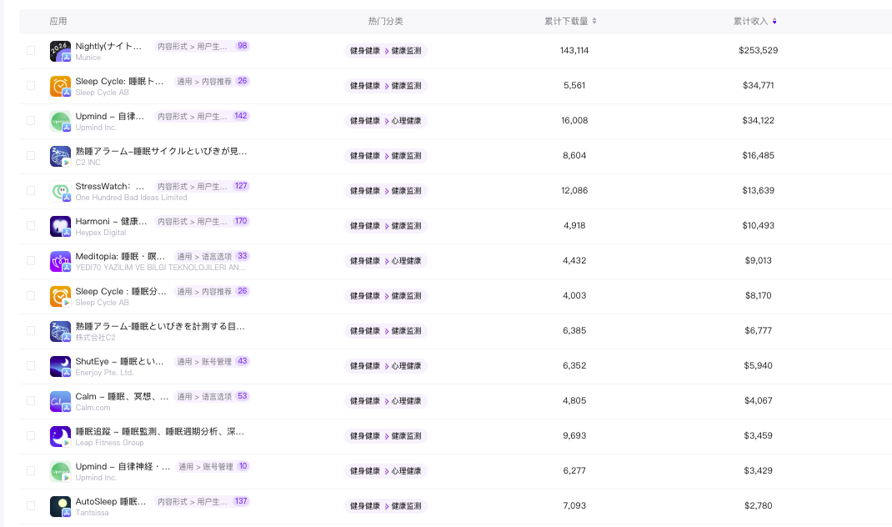This screenshot has height=527, width=892.
Task: Open Nightly's 用户生 category breadcrumb tag
Action: [x=190, y=46]
